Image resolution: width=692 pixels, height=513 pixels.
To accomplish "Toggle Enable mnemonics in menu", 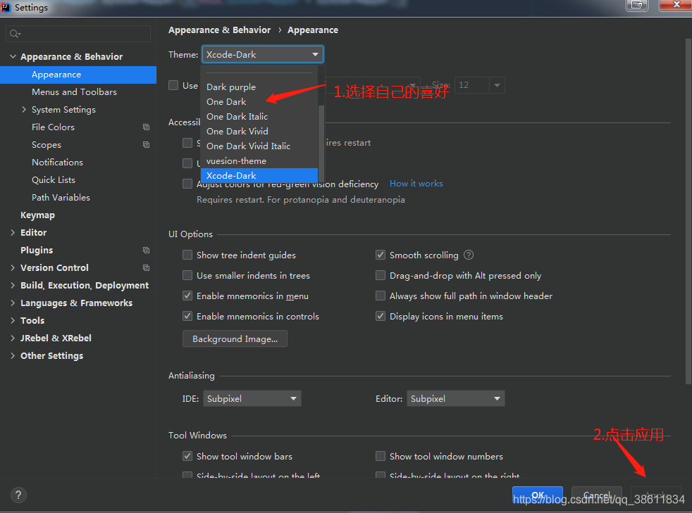I will [x=187, y=296].
